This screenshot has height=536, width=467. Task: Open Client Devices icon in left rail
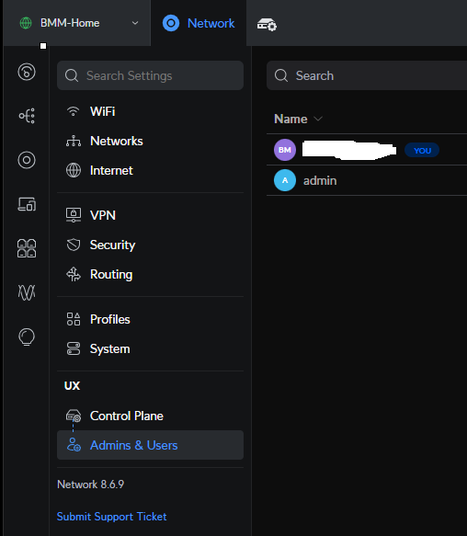[x=27, y=204]
